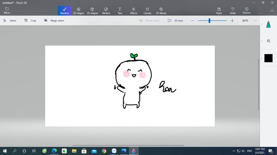Click the 80% zoom percentage field
The height and width of the screenshot is (155, 277).
245,21
